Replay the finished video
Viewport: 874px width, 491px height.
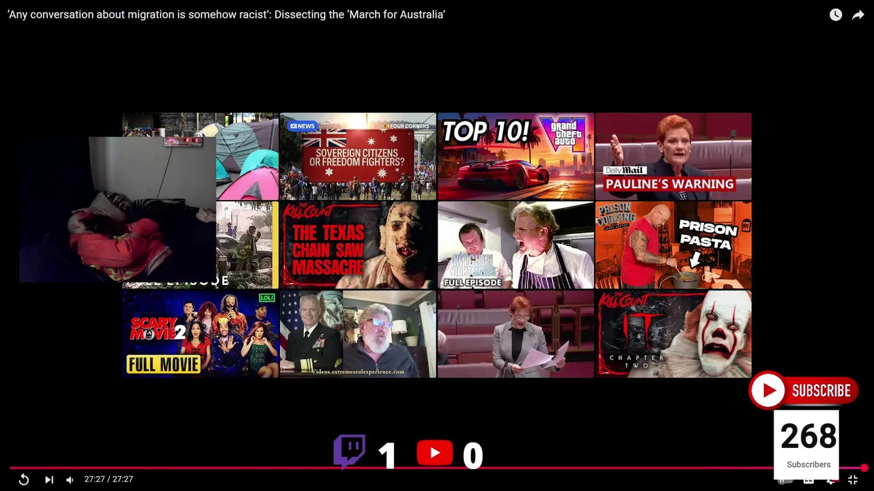coord(24,479)
